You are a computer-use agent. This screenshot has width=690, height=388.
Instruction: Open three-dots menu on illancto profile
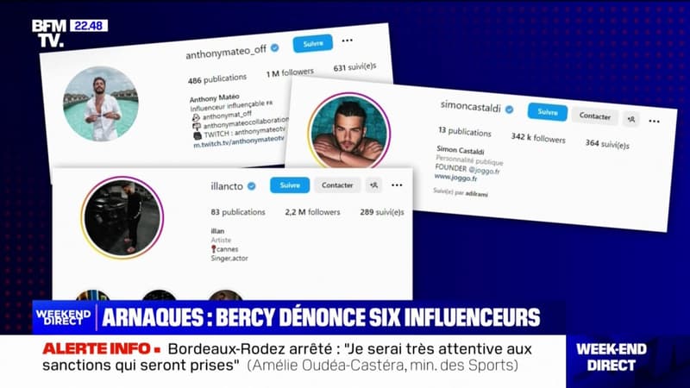[x=397, y=185]
